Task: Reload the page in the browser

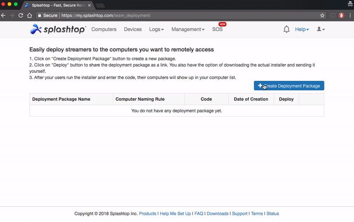Action: pyautogui.click(x=20, y=15)
